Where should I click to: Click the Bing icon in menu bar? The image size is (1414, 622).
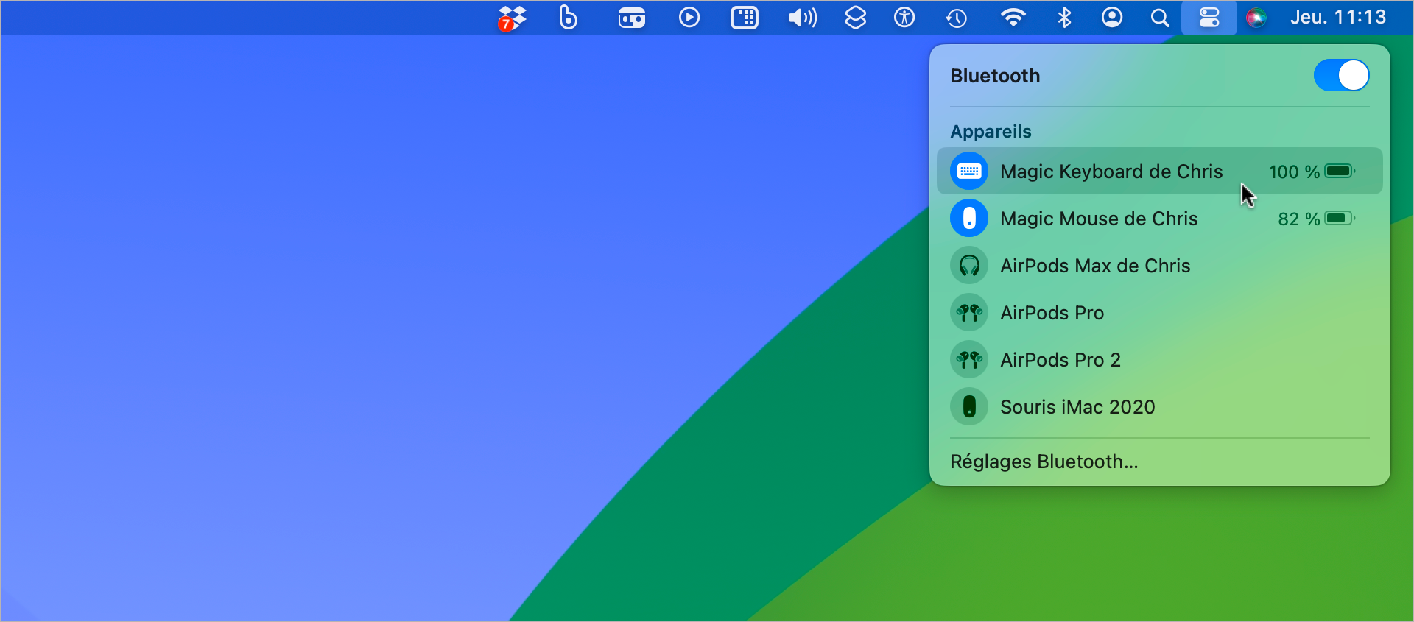pos(568,17)
